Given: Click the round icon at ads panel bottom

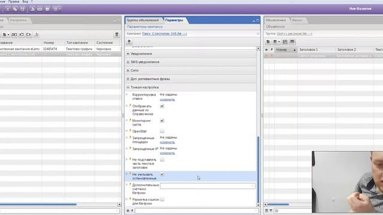Looking at the screenshot, I should 276,211.
